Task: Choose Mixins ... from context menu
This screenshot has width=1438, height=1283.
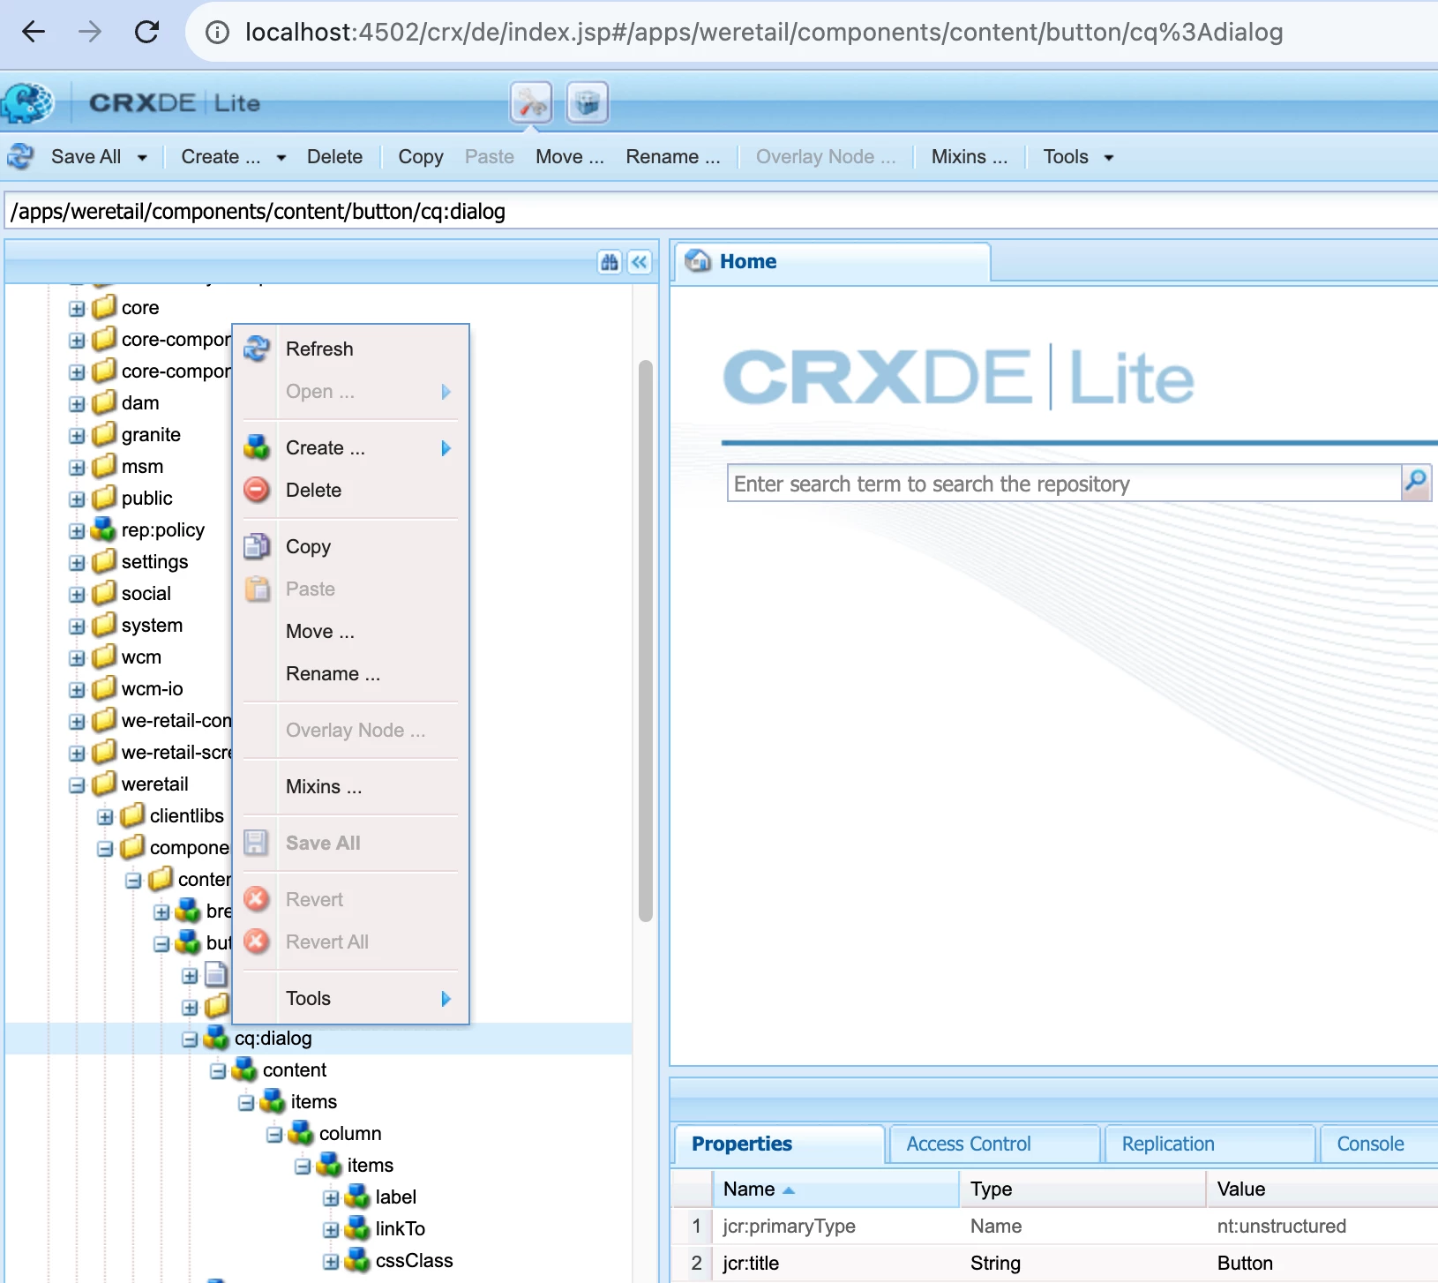Action: [x=350, y=786]
